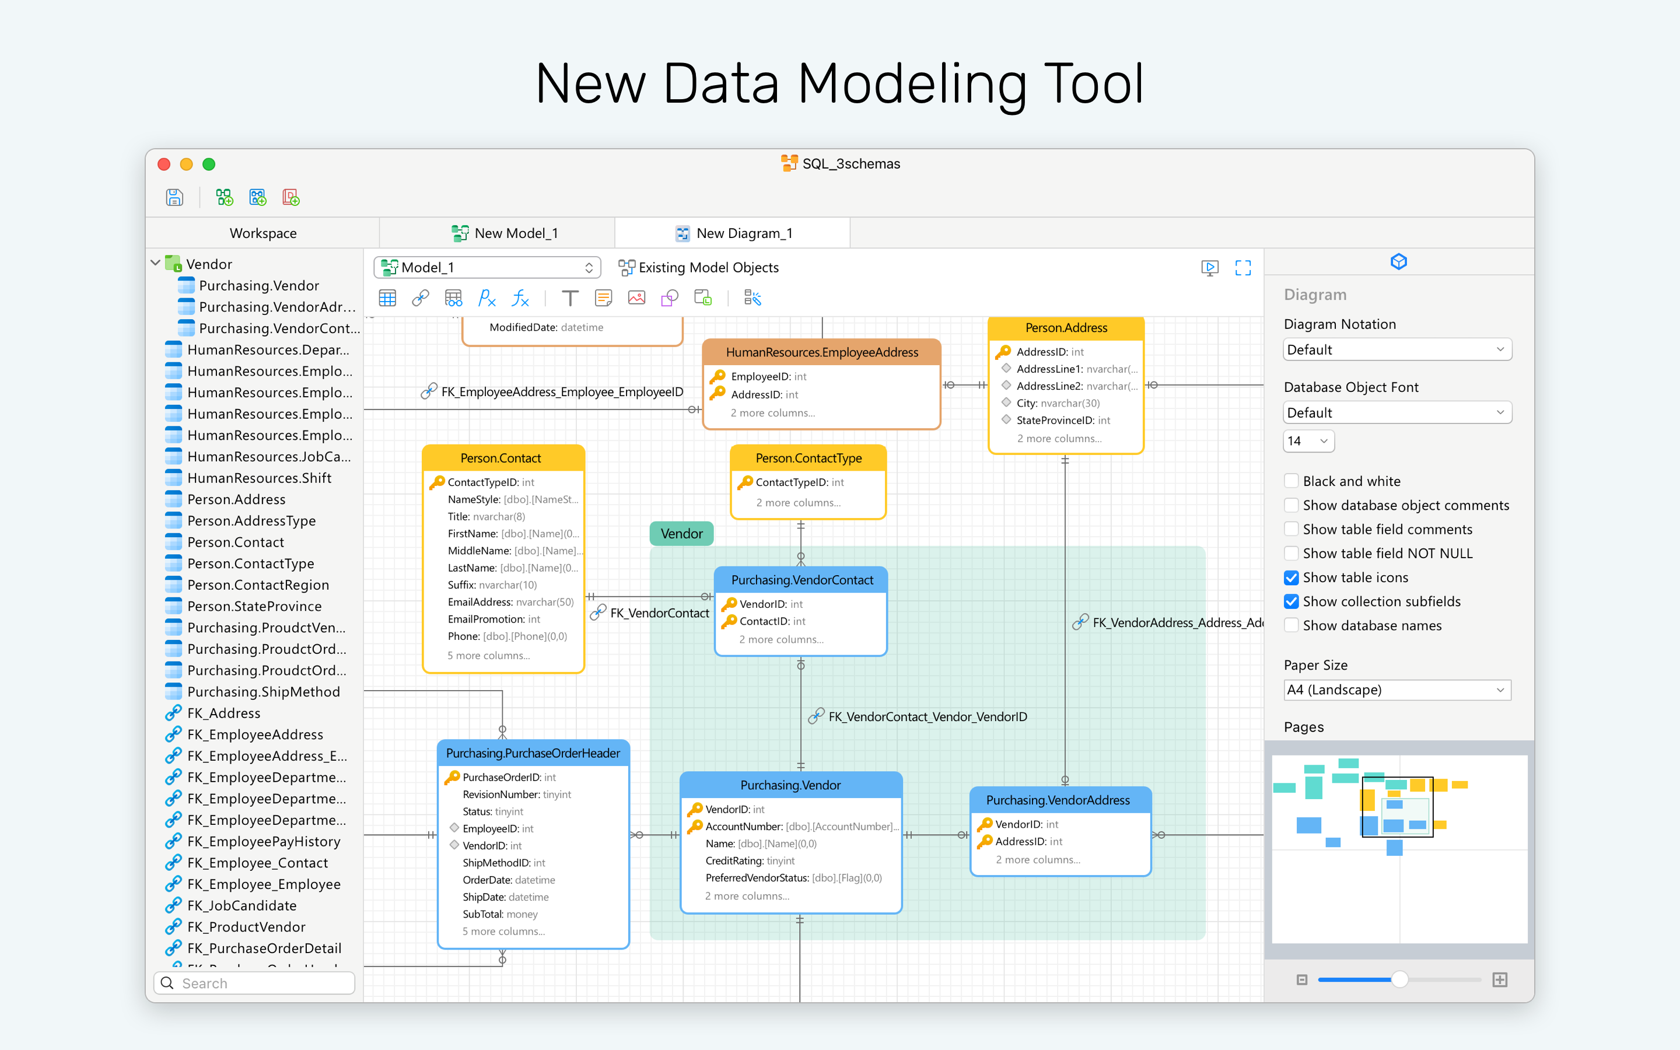Select the Add Procedure (Px) tool
Image resolution: width=1680 pixels, height=1050 pixels.
[x=487, y=298]
